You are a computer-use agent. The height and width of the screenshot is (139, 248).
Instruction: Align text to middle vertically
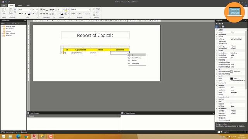(44, 10)
